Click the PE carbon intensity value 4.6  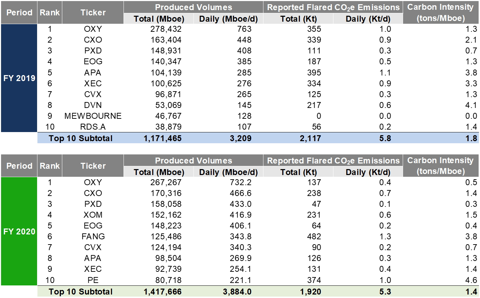tap(471, 280)
